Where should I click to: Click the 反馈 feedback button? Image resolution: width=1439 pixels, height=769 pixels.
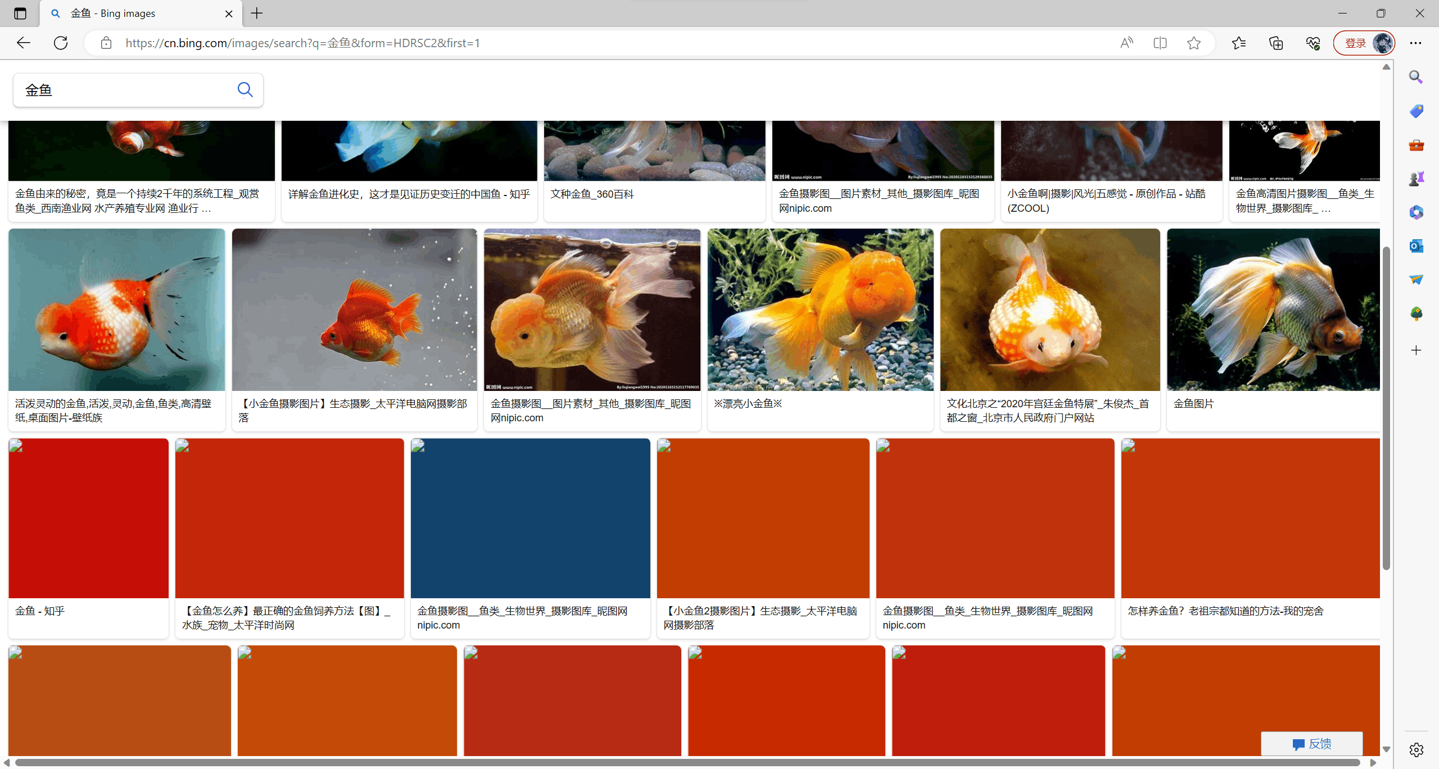tap(1311, 744)
